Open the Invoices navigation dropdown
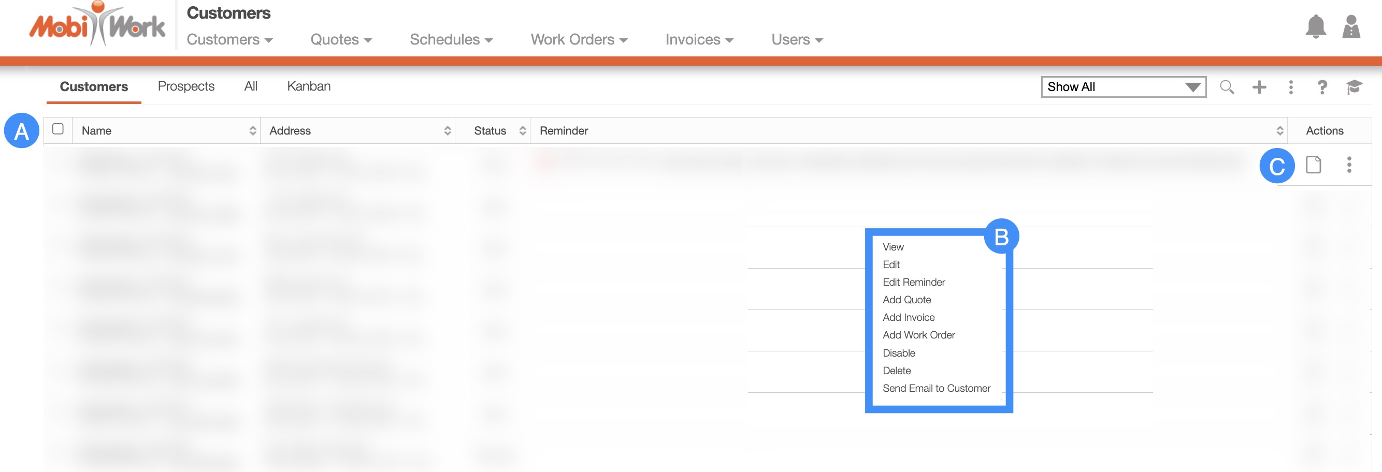The width and height of the screenshot is (1382, 472). (x=698, y=40)
